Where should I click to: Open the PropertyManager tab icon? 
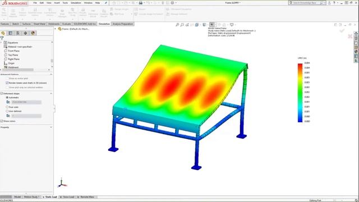(11, 33)
